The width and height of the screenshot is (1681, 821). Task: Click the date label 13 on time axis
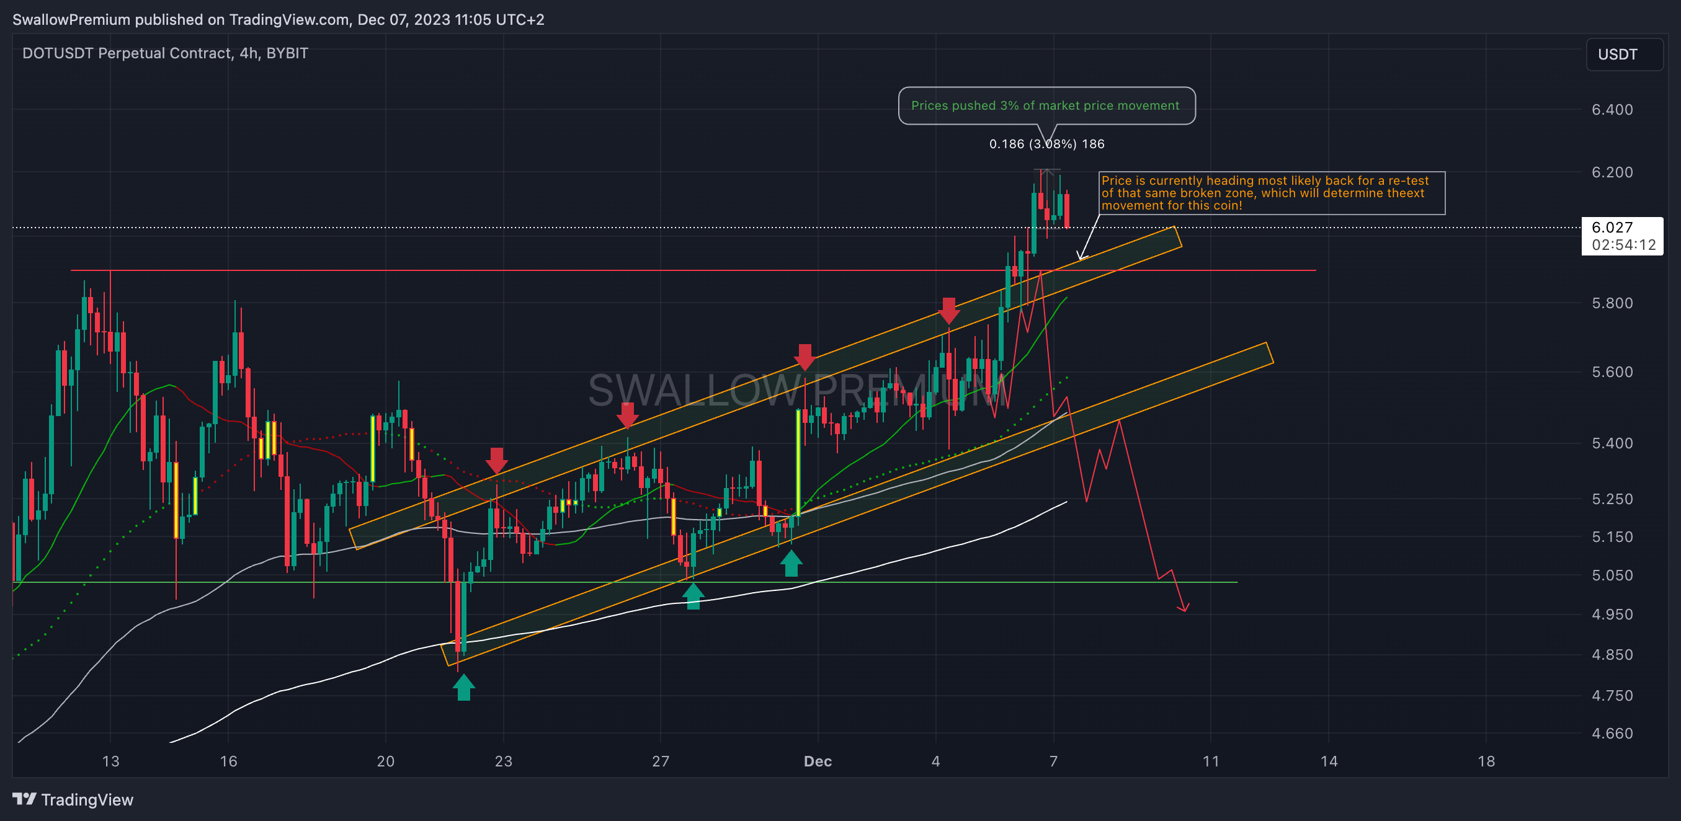pos(110,761)
